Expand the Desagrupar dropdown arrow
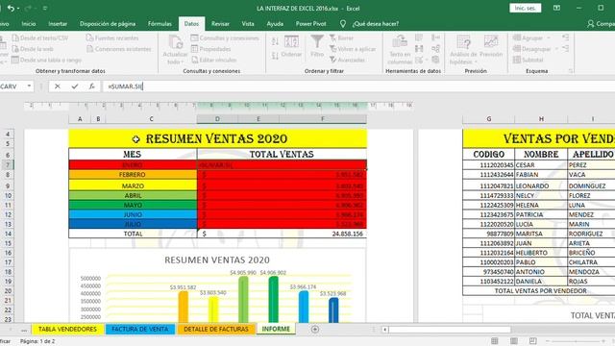 tap(556, 49)
